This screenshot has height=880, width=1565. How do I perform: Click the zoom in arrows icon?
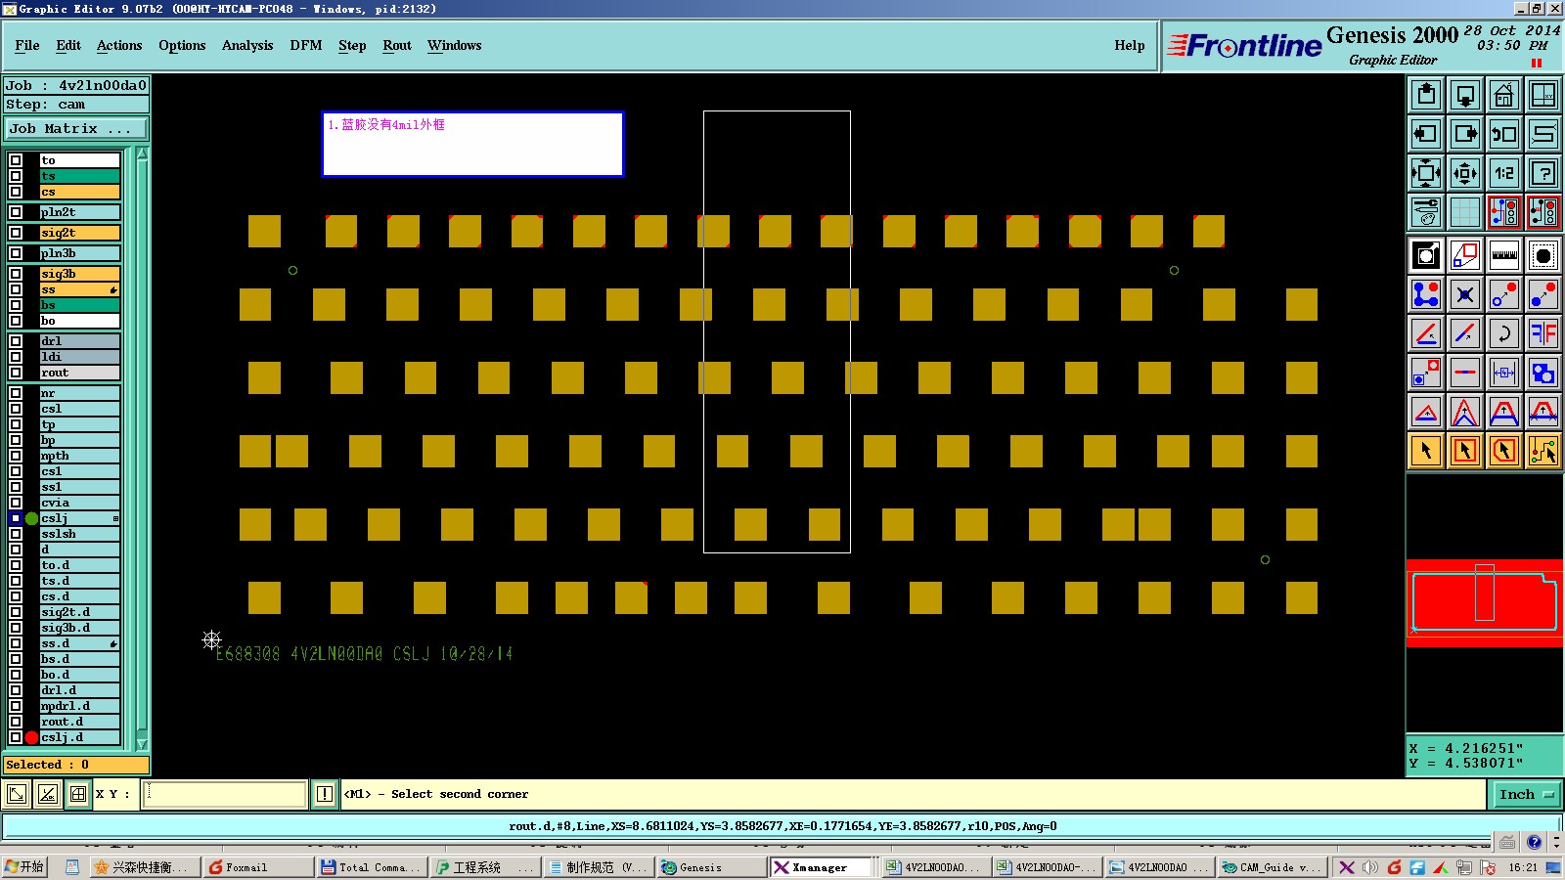click(1426, 173)
